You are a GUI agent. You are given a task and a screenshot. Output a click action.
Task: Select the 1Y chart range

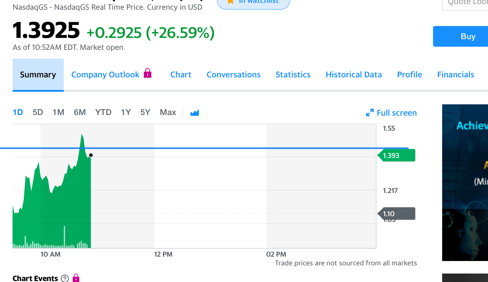click(126, 112)
